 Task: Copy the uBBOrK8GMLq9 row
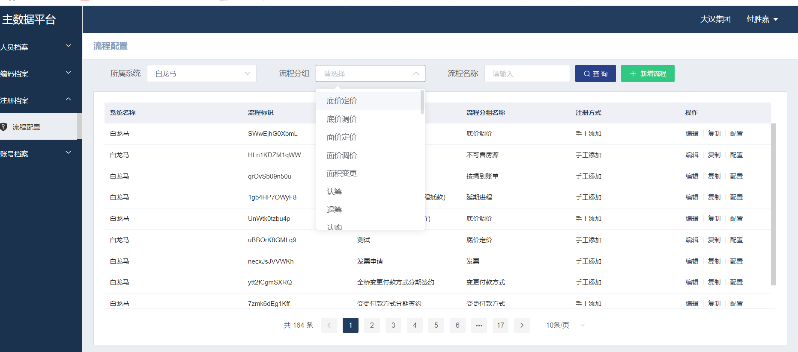(x=714, y=240)
